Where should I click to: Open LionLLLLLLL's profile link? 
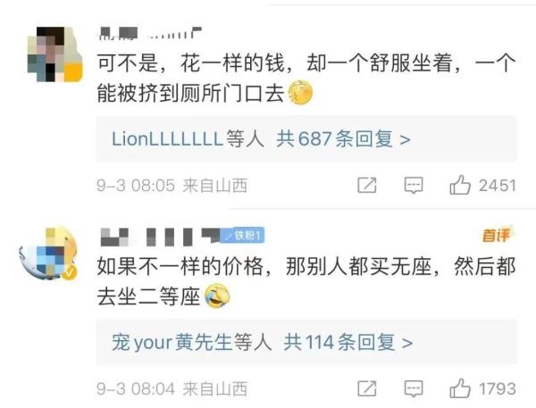[168, 139]
